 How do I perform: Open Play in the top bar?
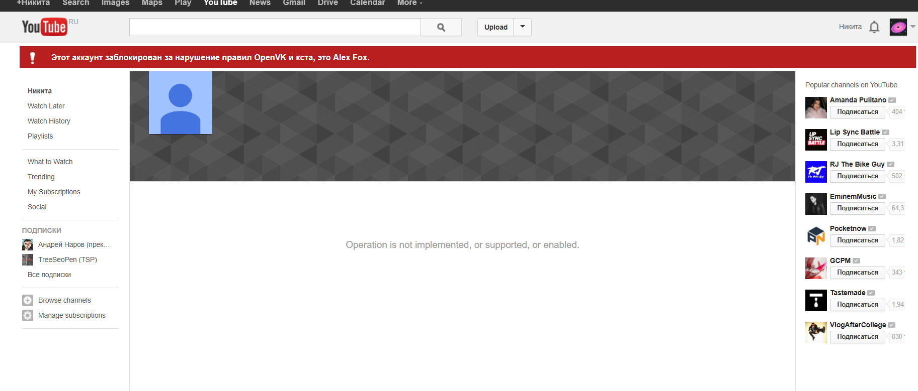tap(183, 3)
